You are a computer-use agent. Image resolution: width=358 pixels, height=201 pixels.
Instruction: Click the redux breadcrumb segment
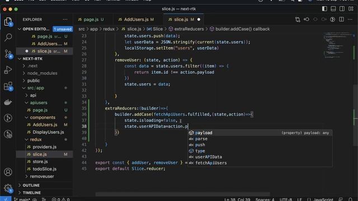tap(109, 29)
